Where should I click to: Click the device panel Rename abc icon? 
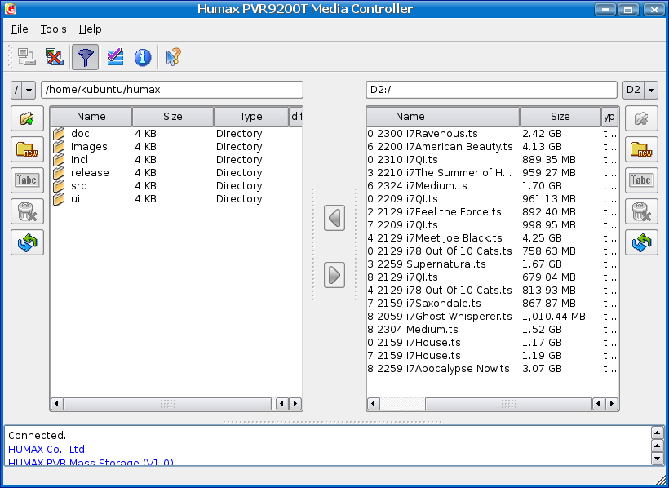coord(642,180)
